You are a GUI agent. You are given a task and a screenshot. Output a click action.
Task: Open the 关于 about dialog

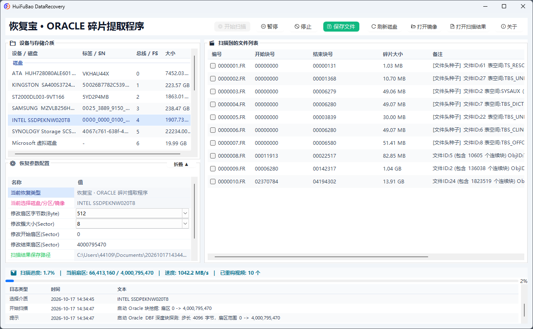click(x=509, y=27)
